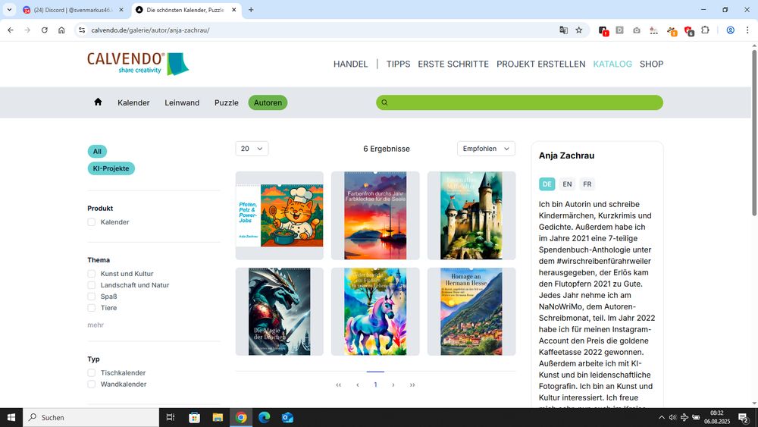Open the SHOP menu item

(x=651, y=64)
